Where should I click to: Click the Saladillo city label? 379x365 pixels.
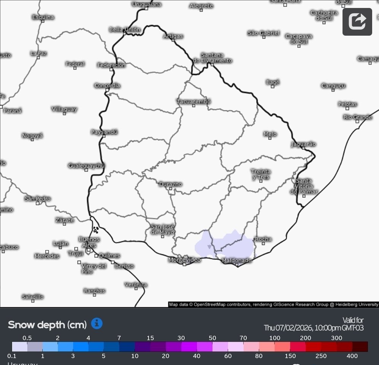click(x=33, y=297)
